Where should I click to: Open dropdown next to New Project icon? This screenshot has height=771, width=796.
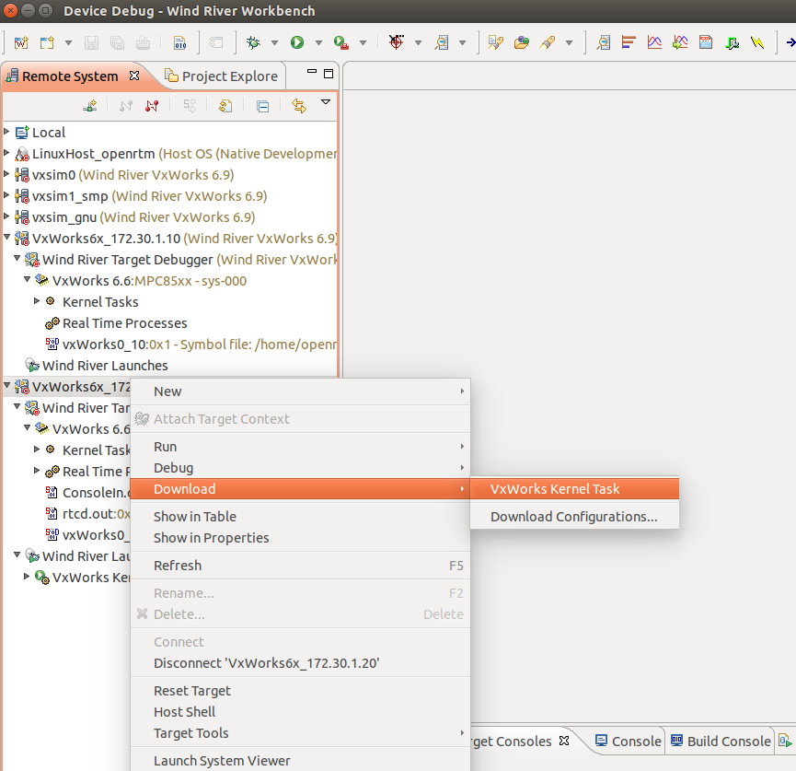coord(68,43)
